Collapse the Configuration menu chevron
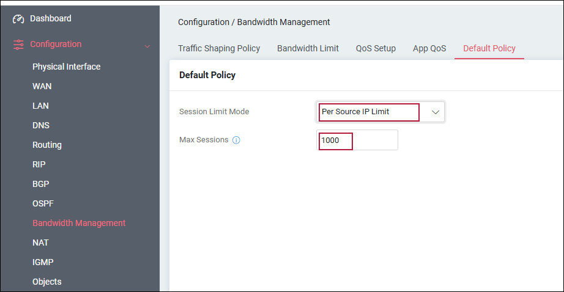564x292 pixels. [x=147, y=46]
